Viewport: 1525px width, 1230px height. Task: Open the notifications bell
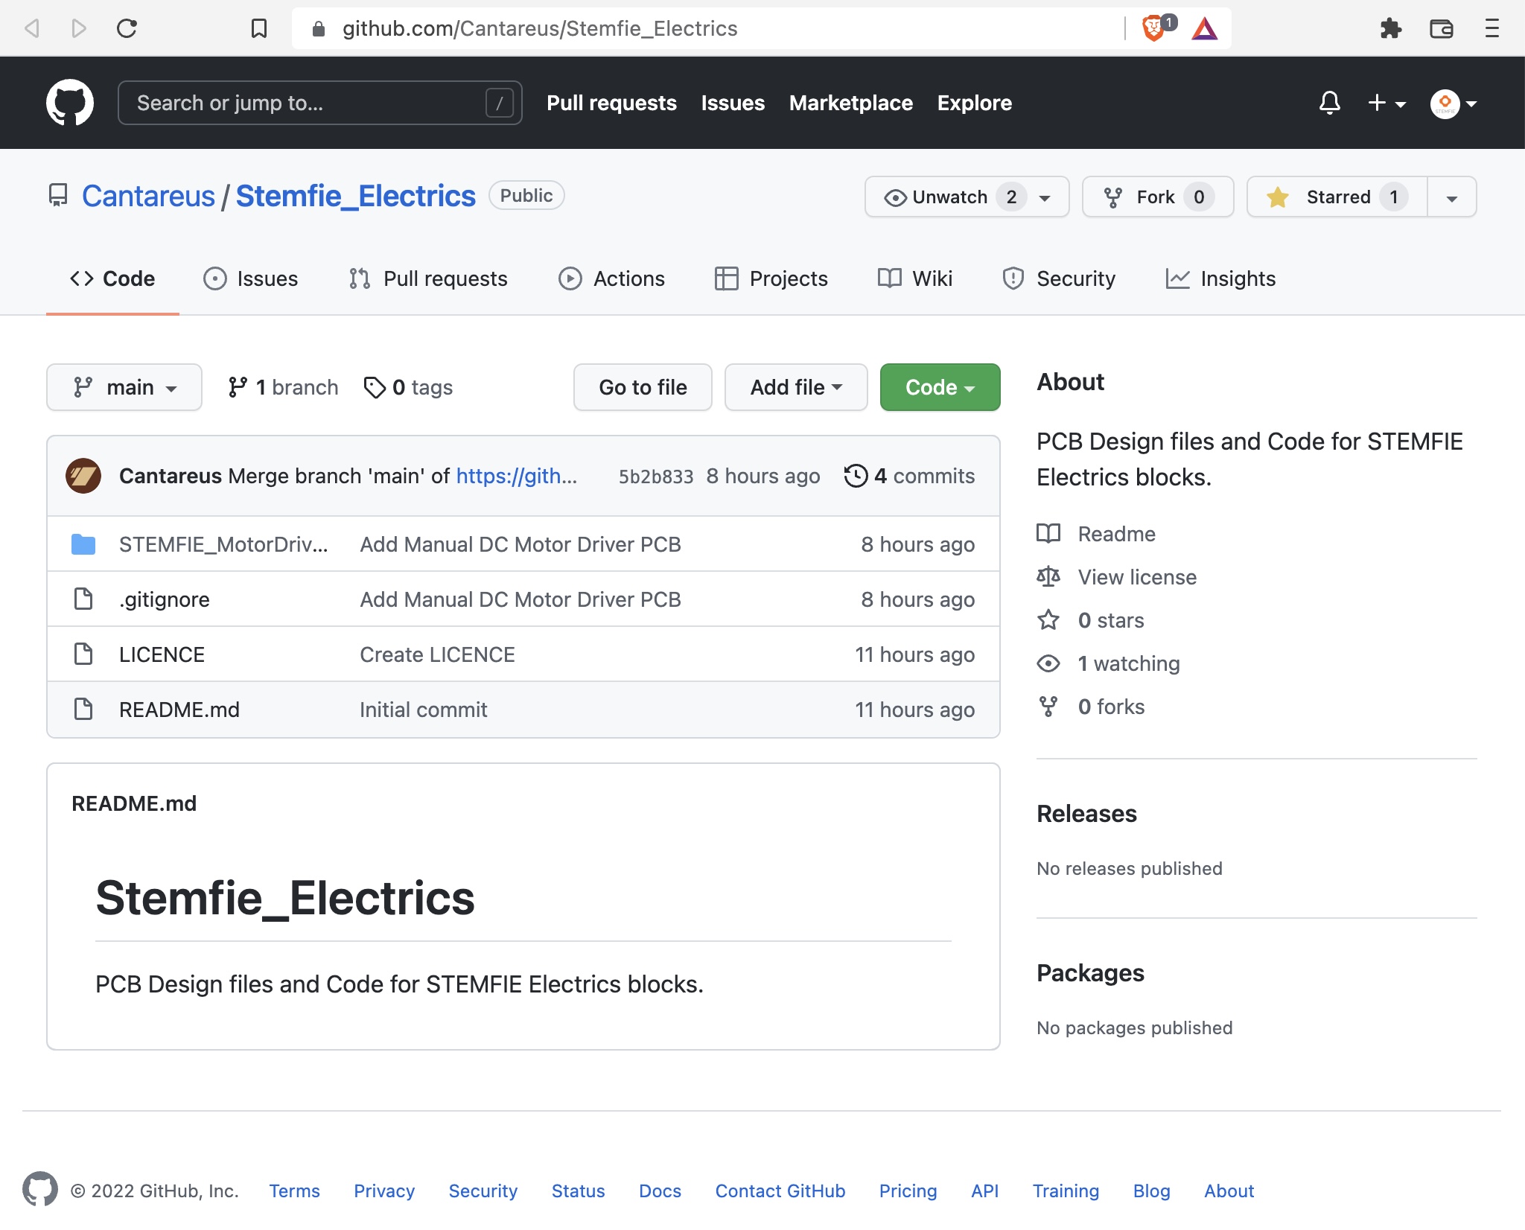tap(1330, 103)
